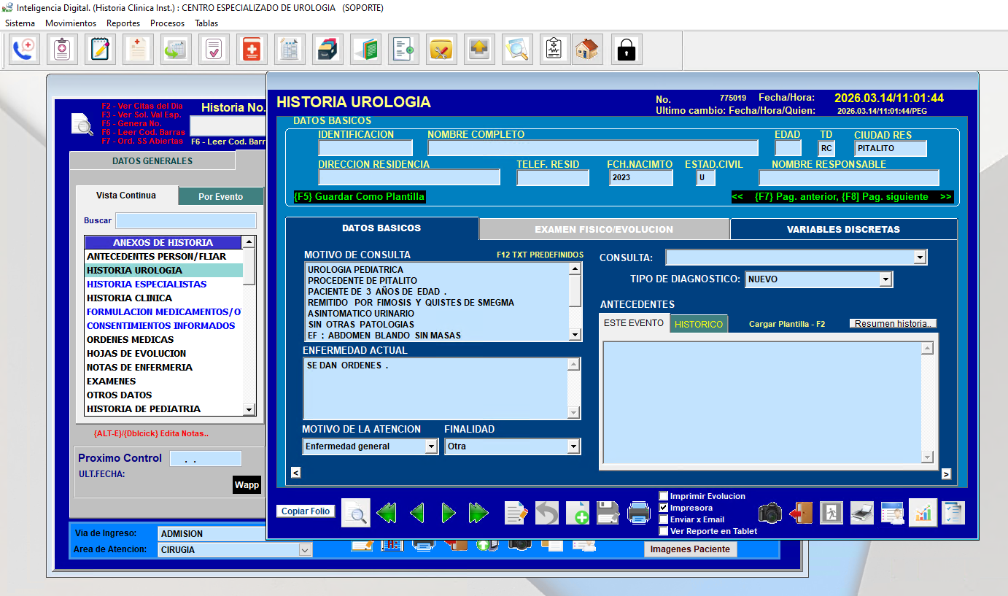
Task: Open the Reportes menu
Action: [x=123, y=23]
